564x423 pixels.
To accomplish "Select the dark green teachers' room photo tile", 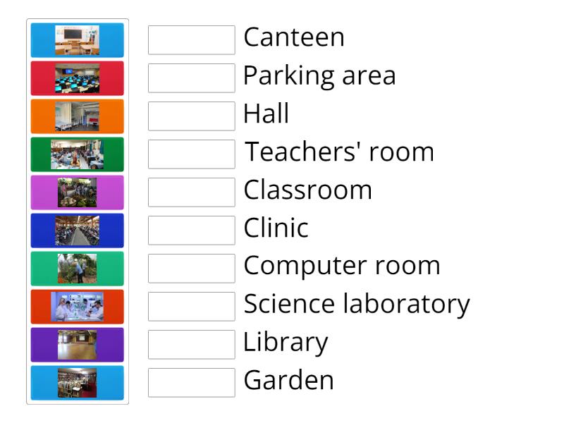I will pos(78,154).
